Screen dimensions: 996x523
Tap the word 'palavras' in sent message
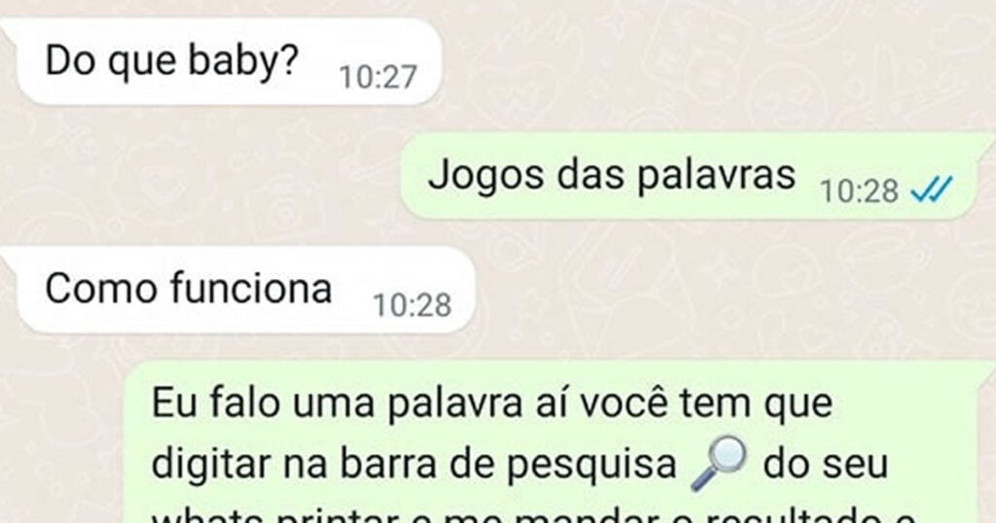click(716, 175)
